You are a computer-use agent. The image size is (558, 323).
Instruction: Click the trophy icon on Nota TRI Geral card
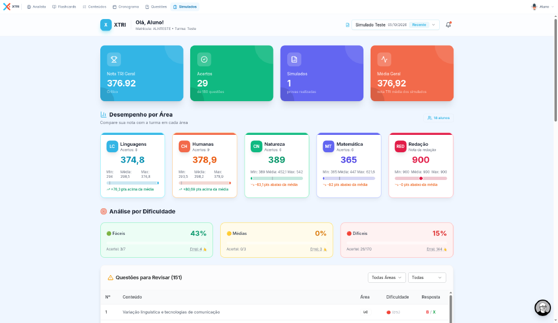[114, 59]
